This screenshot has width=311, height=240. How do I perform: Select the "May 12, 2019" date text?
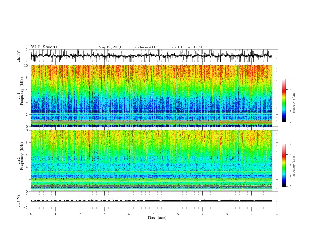pos(110,47)
